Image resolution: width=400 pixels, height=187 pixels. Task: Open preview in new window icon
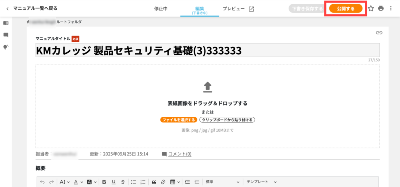point(251,9)
